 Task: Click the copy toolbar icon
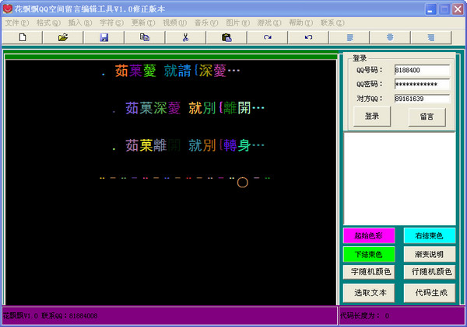pos(145,37)
